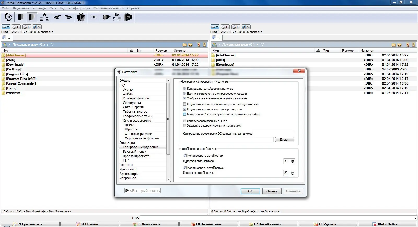Click the left-pointing arrow toolbar icon

(57, 17)
